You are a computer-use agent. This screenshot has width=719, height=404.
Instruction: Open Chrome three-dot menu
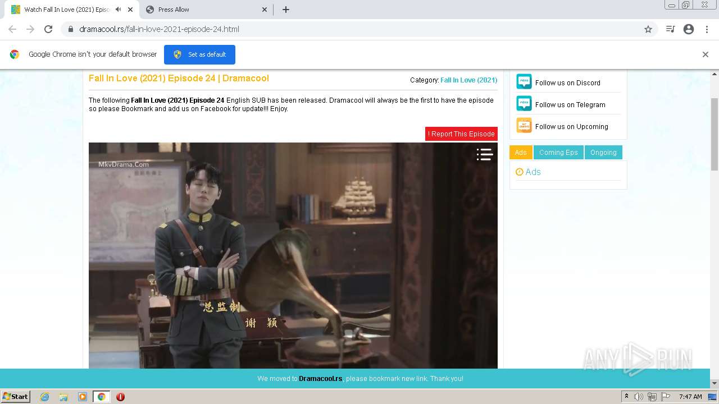[x=707, y=29]
